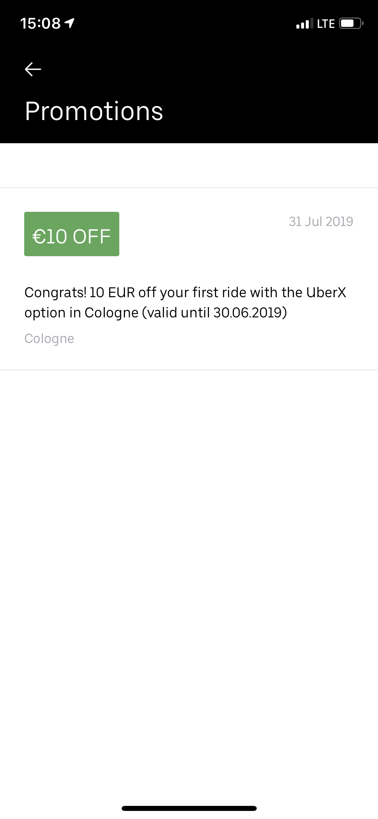Tap "option in Cologne" in the promo text
This screenshot has height=819, width=378.
(x=81, y=313)
